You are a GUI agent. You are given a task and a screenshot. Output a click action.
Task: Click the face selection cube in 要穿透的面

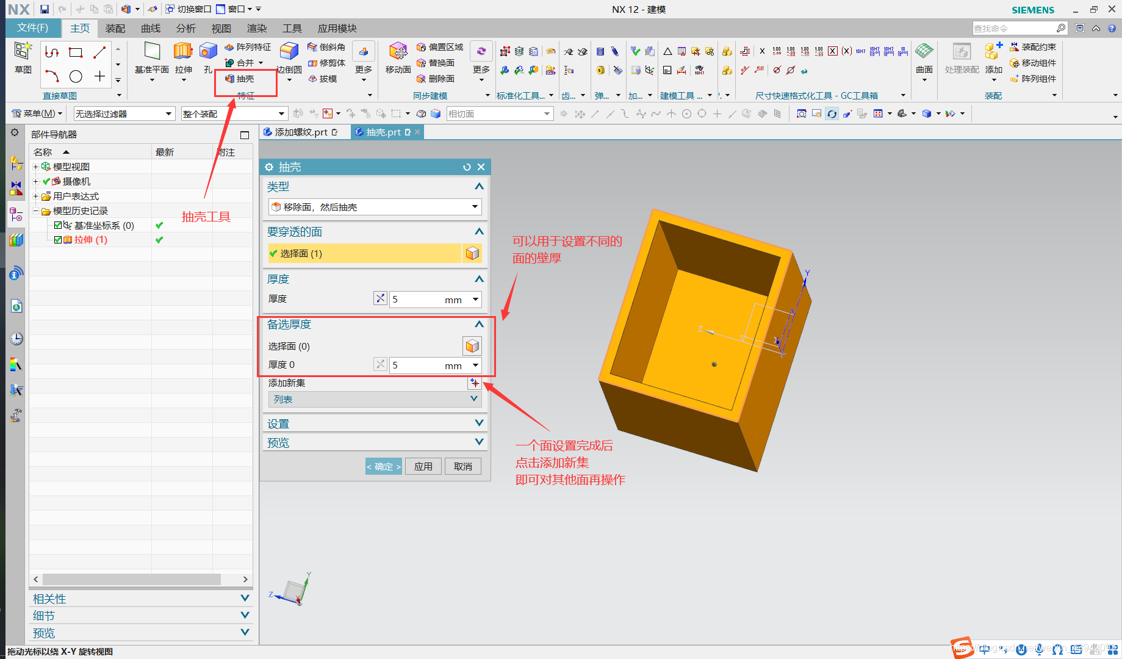[x=472, y=253]
